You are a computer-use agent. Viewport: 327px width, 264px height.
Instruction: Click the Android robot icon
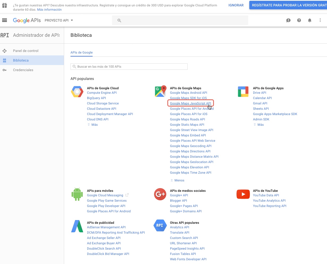(x=77, y=194)
